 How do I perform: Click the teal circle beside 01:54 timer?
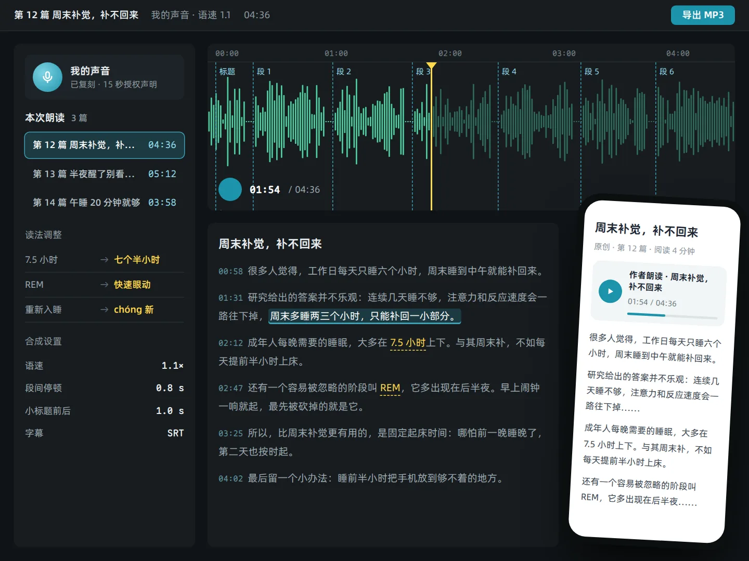pos(230,190)
